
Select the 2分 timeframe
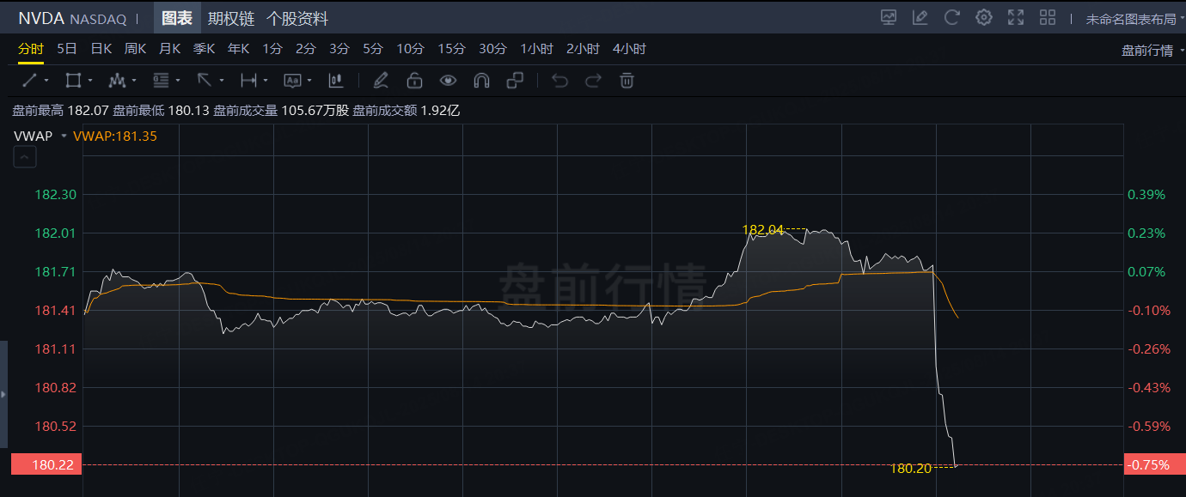(x=306, y=49)
